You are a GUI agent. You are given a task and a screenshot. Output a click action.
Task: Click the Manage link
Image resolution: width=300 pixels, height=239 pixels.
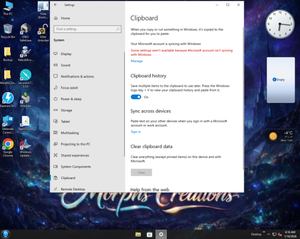(x=137, y=61)
